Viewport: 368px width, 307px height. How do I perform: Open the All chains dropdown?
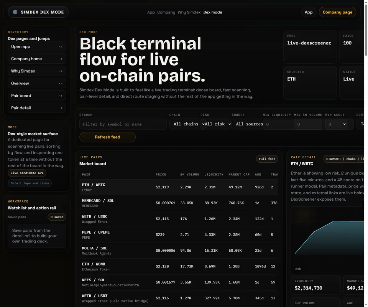pyautogui.click(x=185, y=124)
